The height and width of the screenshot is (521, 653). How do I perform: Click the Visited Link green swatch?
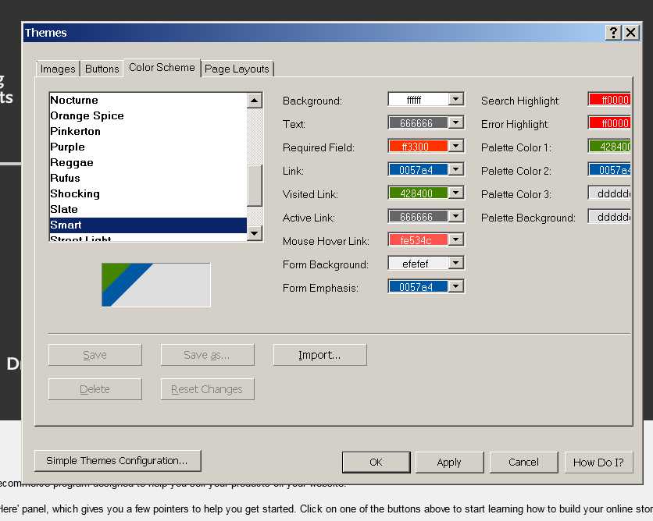coord(417,193)
